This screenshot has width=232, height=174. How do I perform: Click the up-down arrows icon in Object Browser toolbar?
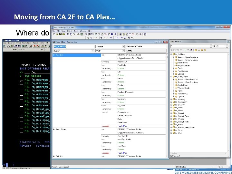[x=191, y=50]
